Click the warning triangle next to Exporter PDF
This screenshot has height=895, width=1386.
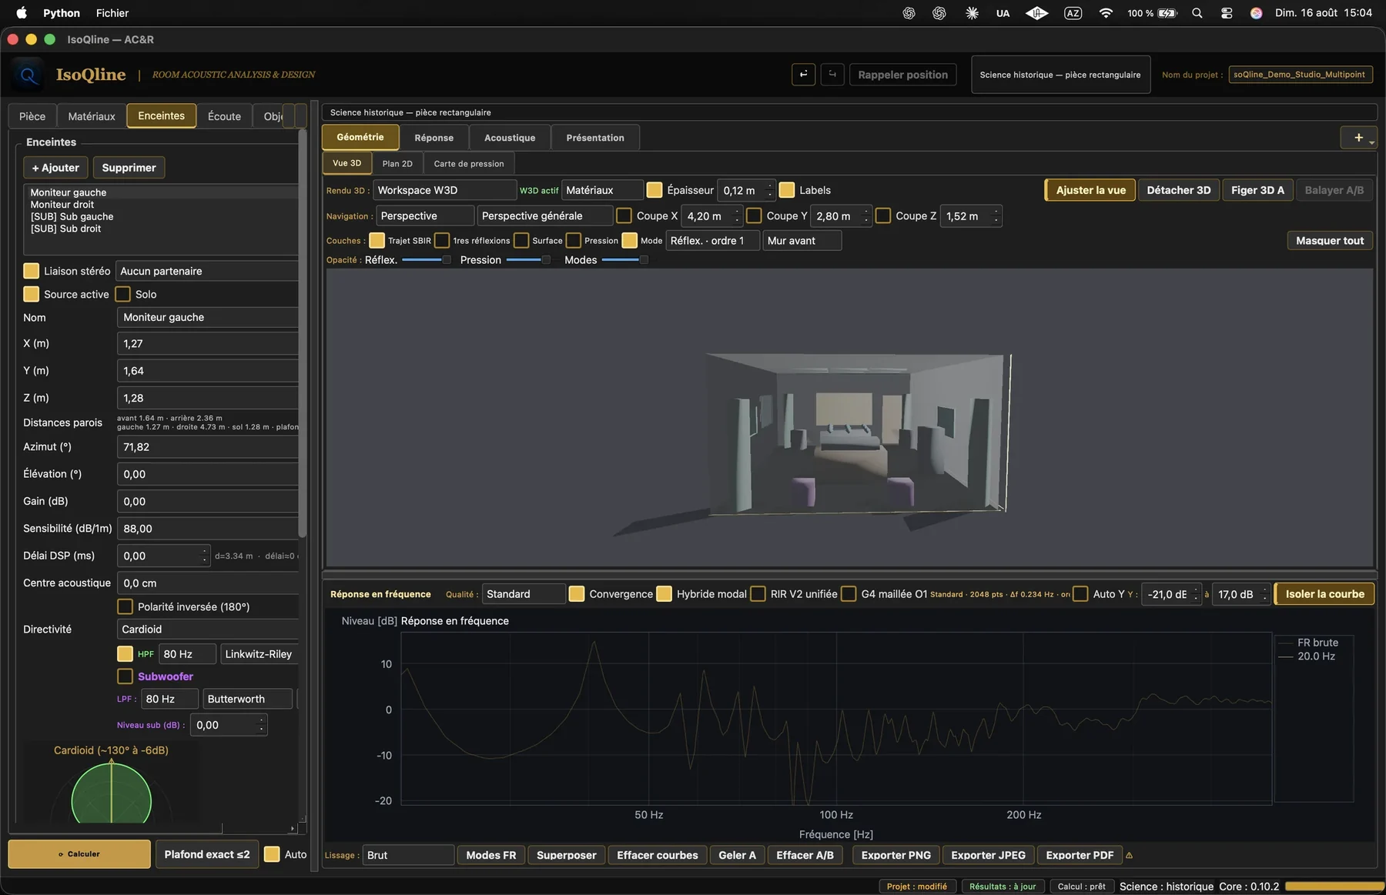pyautogui.click(x=1129, y=855)
